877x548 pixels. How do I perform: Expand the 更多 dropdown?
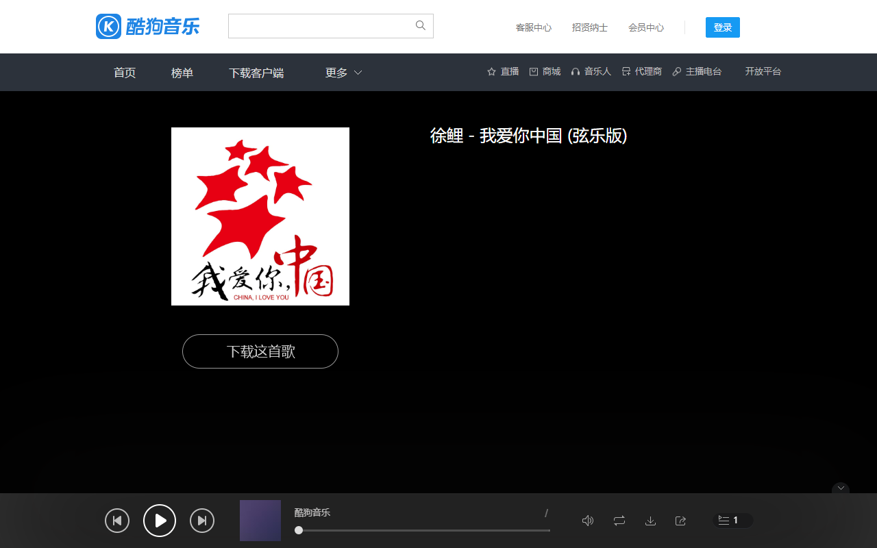[x=343, y=73]
